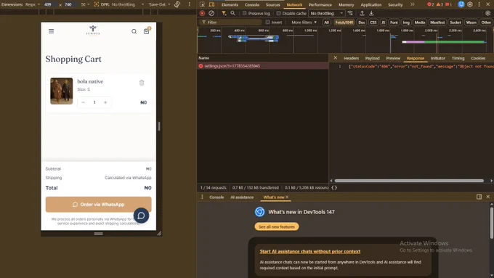Enable the Preserve log checkbox
The width and height of the screenshot is (494, 278).
[x=245, y=13]
